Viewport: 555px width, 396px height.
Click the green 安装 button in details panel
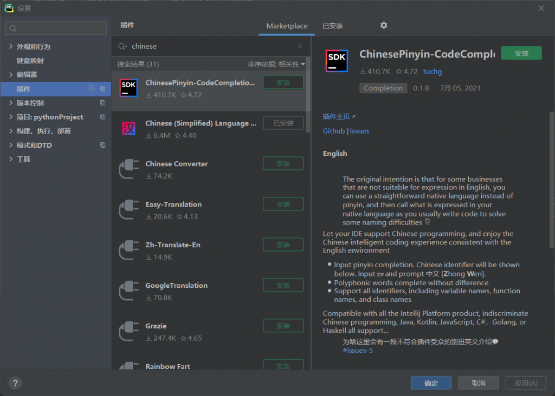point(521,53)
